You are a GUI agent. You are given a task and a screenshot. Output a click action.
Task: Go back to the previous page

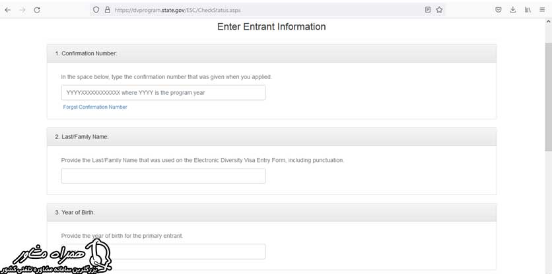coord(8,10)
